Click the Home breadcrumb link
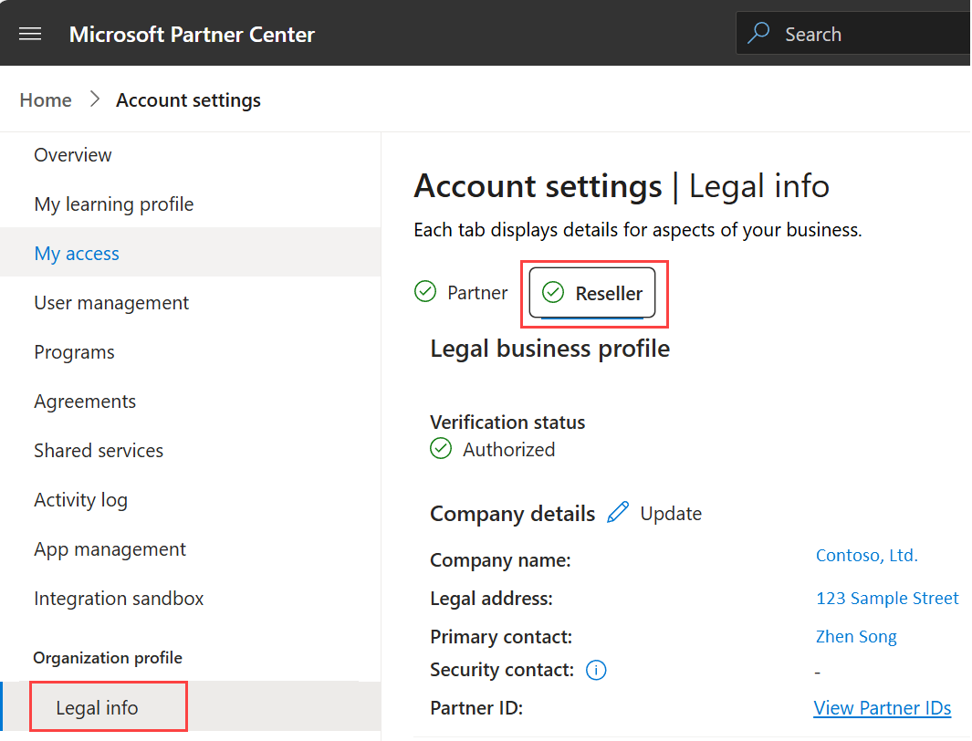Screen dimensions: 972x741 [46, 100]
